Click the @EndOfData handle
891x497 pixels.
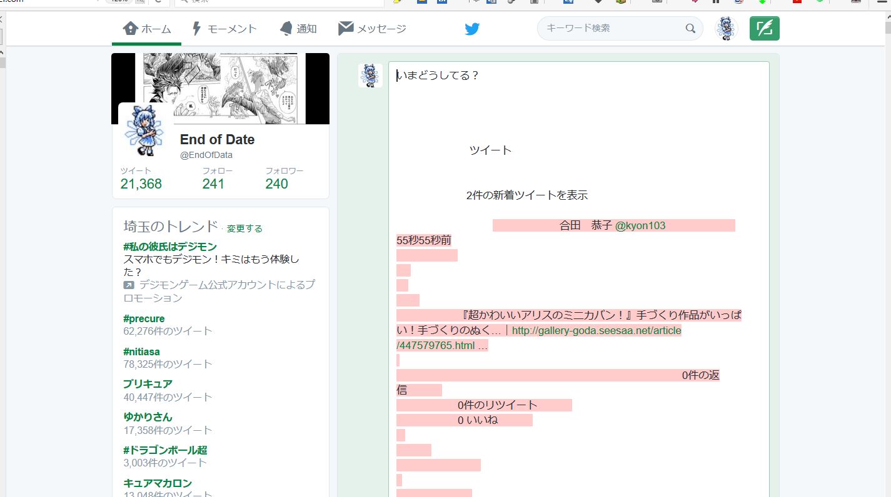click(x=206, y=155)
